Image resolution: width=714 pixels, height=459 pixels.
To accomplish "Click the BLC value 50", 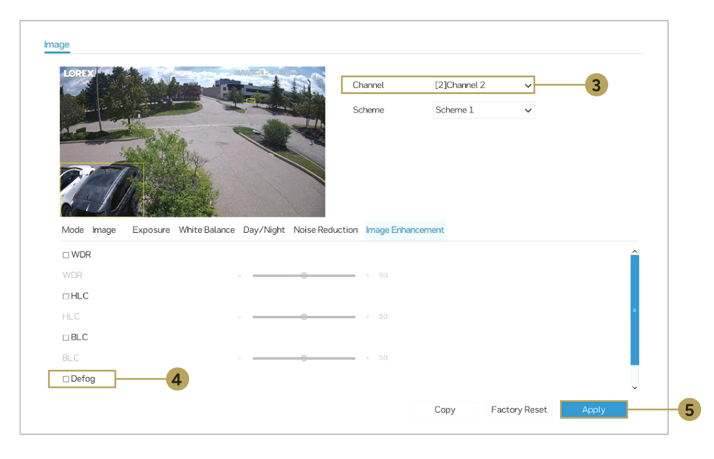I will point(383,358).
